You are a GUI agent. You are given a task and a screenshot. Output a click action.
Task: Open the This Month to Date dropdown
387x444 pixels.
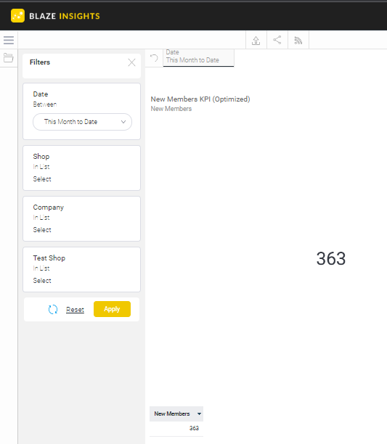pyautogui.click(x=83, y=122)
